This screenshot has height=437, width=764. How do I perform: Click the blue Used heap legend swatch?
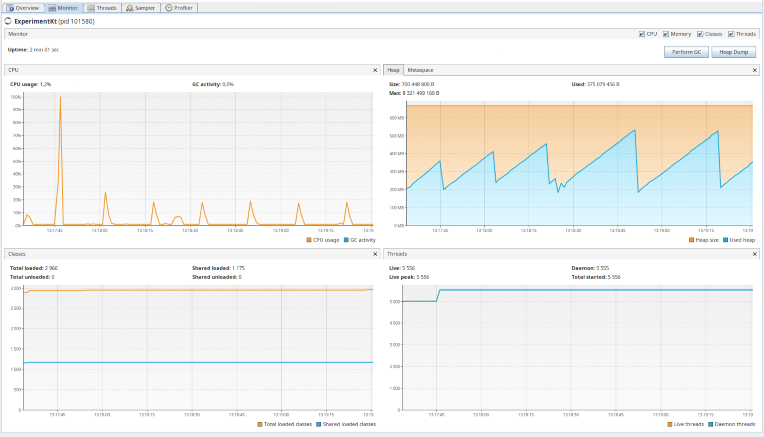click(725, 240)
